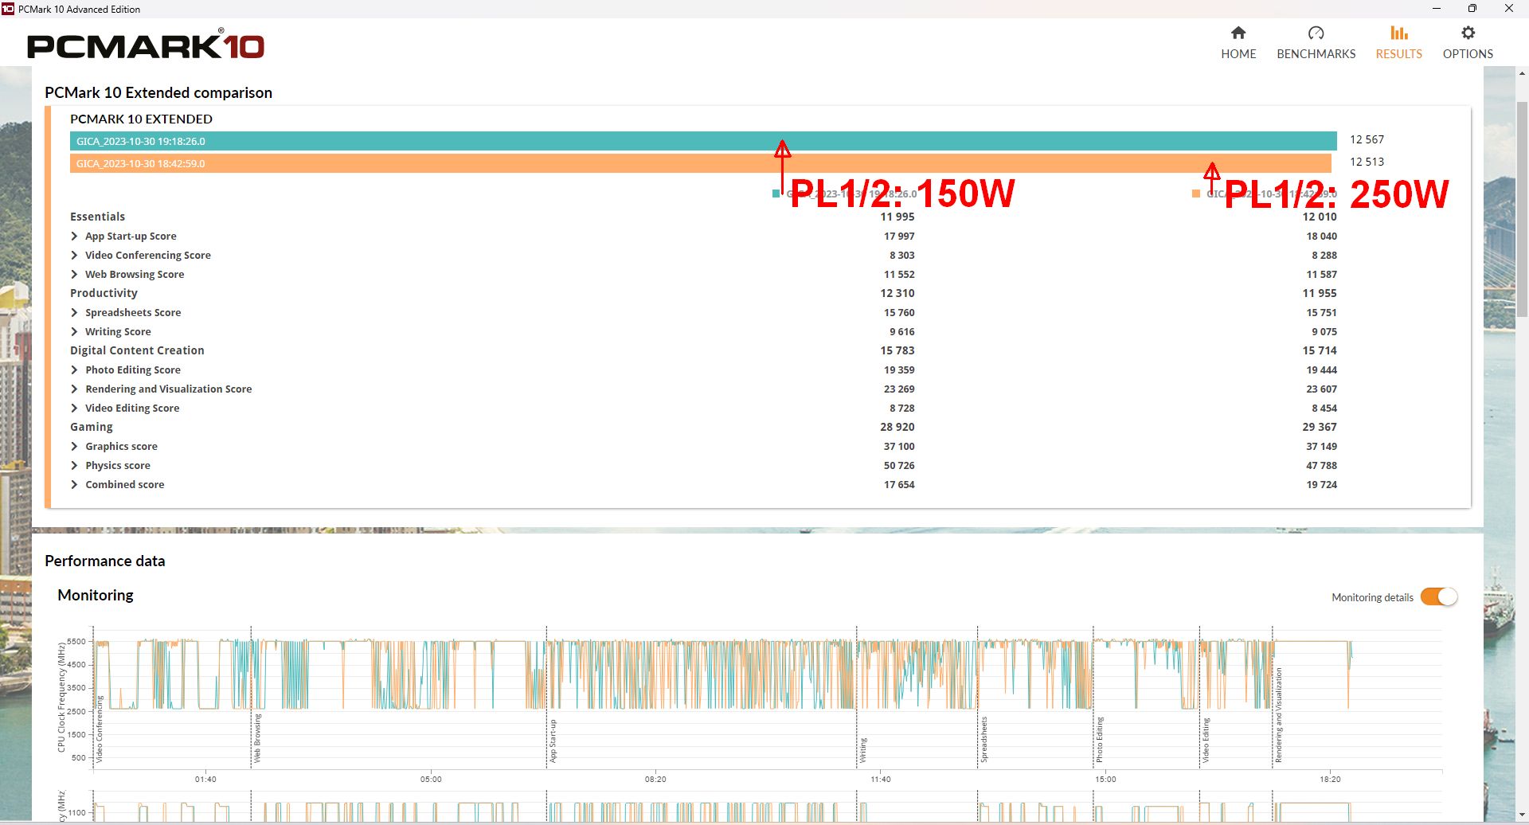Viewport: 1529px width, 825px height.
Task: Expand Graphics score row
Action: point(74,446)
